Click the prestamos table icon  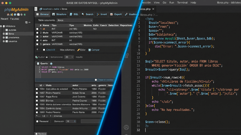(x=7, y=37)
